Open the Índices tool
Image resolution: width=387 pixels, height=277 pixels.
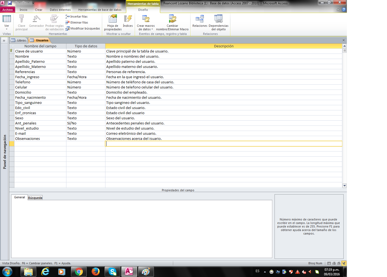click(128, 19)
